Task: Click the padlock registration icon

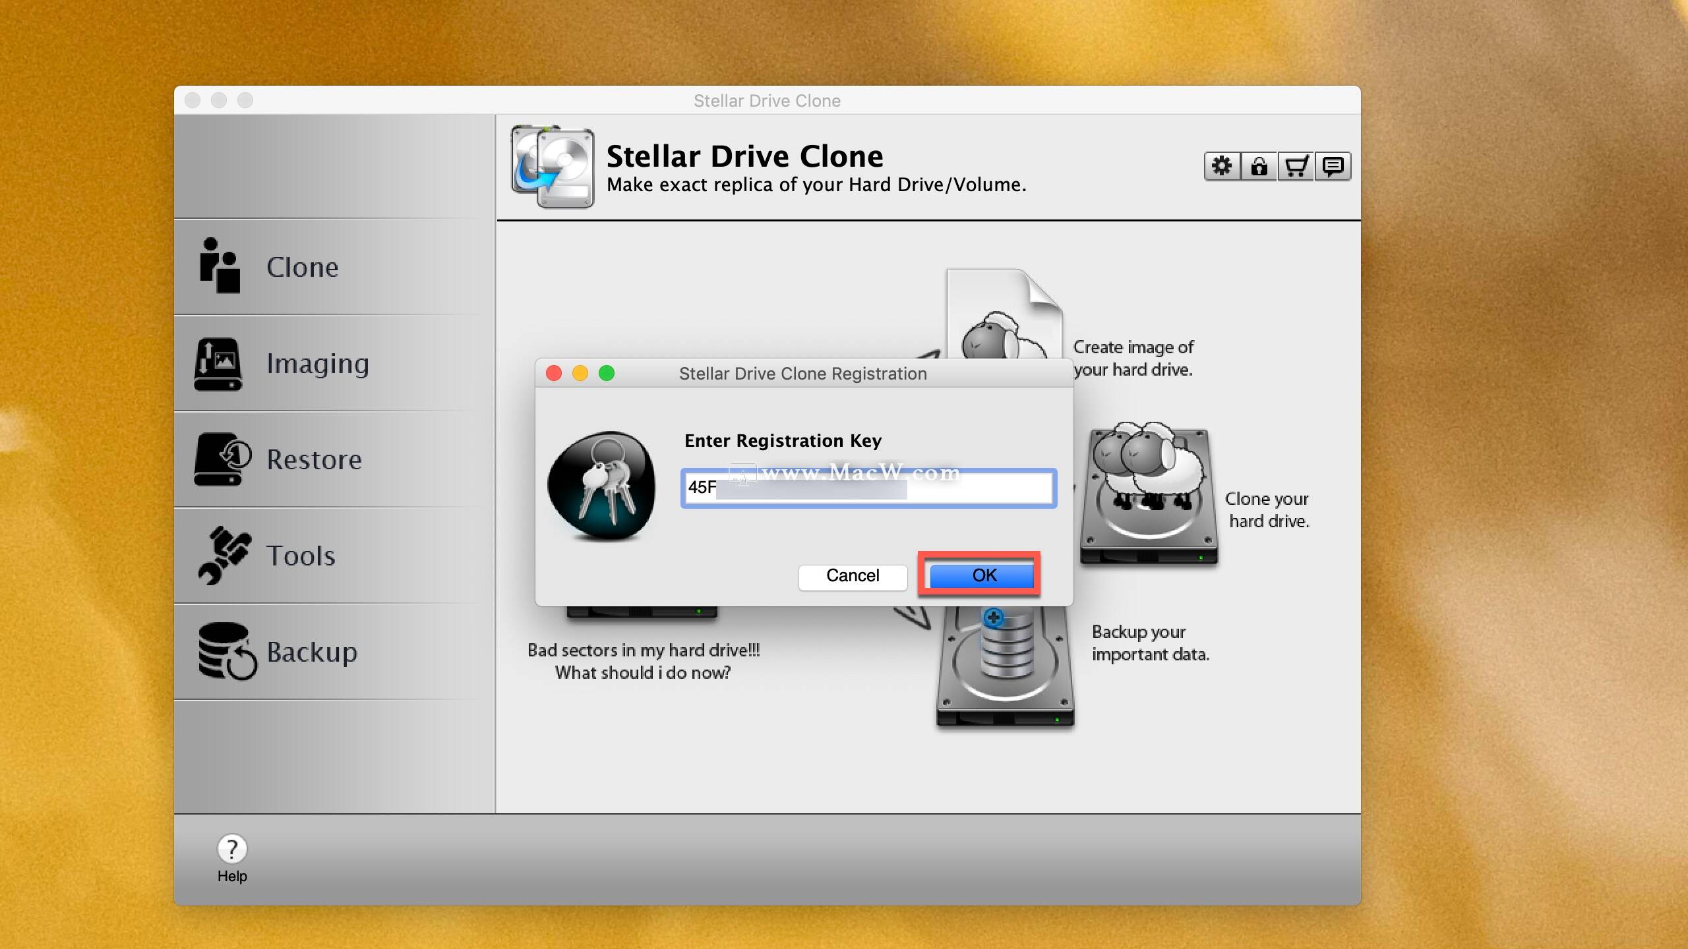Action: pos(1259,166)
